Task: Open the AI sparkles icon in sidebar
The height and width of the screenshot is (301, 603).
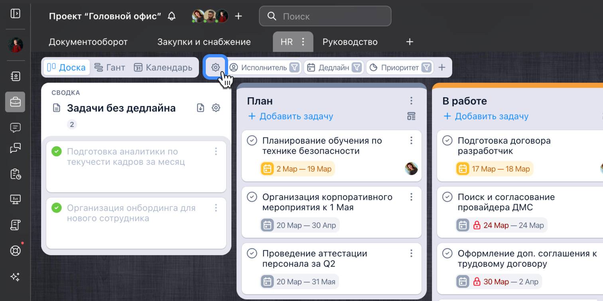Action: (x=15, y=277)
